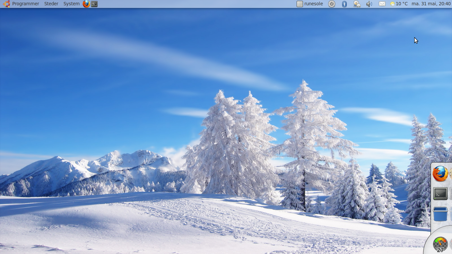Click the volume speaker icon

coord(369,4)
